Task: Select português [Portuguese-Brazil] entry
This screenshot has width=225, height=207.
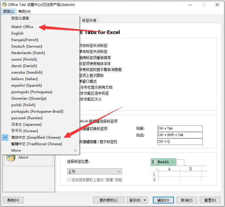Action: (37, 111)
